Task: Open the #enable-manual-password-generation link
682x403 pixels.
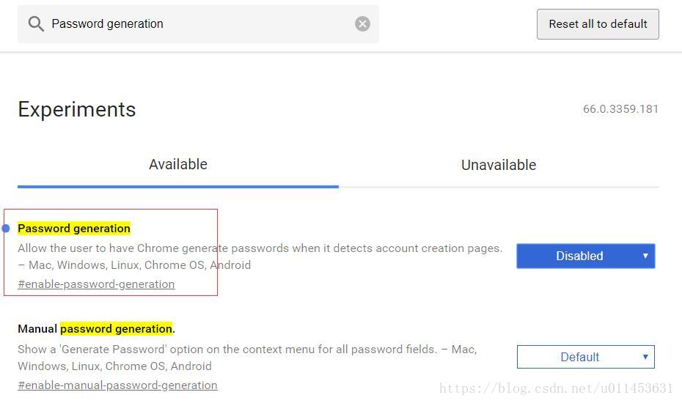Action: tap(117, 385)
